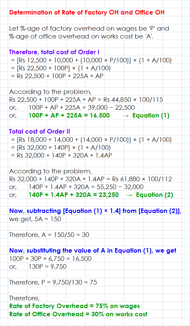Select '100P + 30P + 6,750 = 16,500'
The image size is (190, 326).
50,259
